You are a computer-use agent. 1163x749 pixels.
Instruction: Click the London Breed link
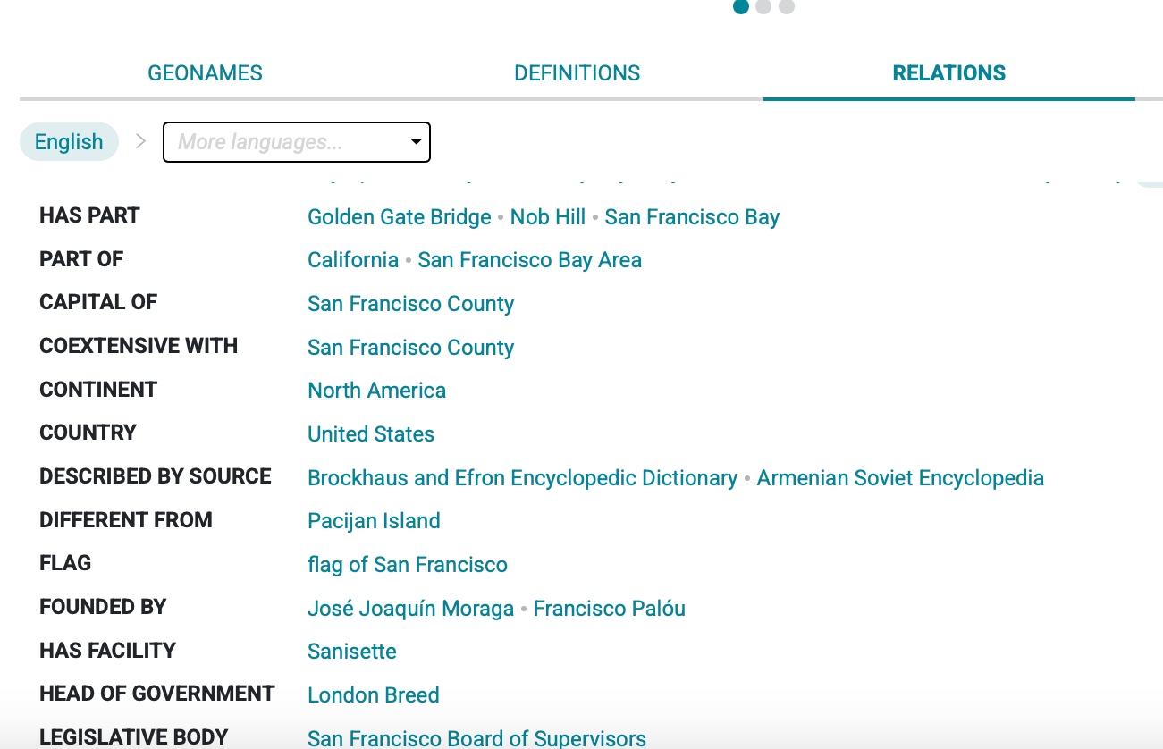tap(374, 695)
